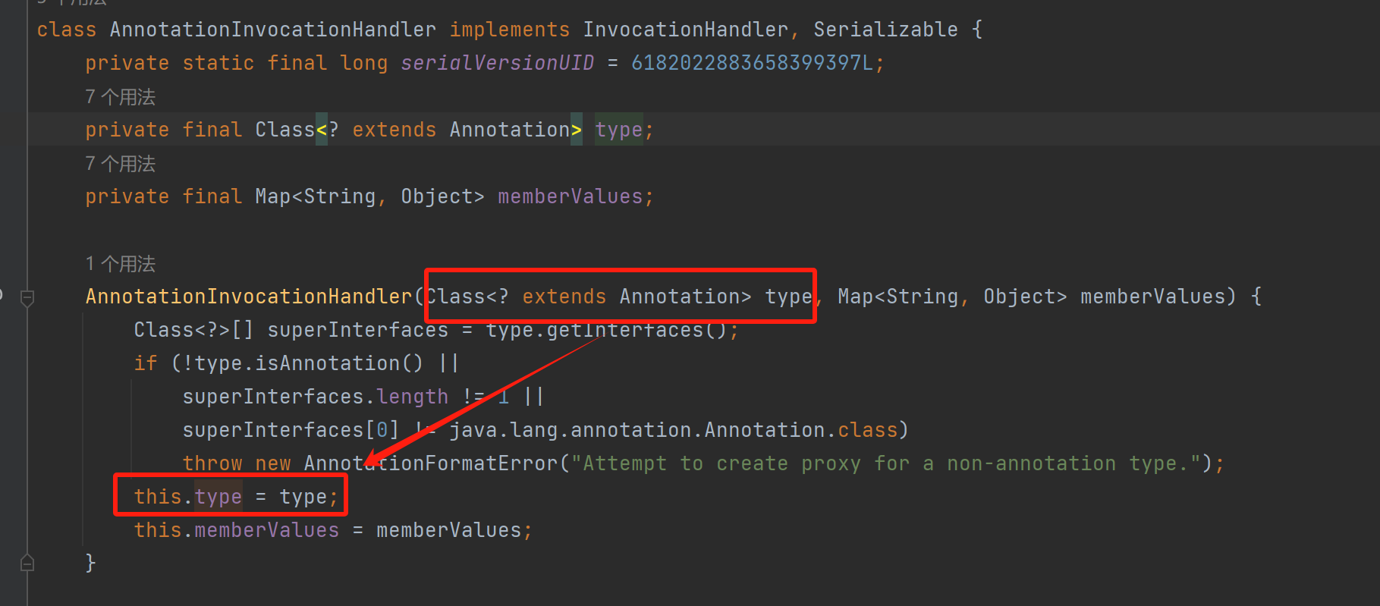Place cursor on AnnotationInvocationHandler class declaration name

click(x=272, y=30)
